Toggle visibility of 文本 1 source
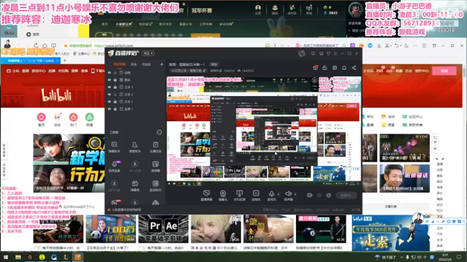 [x=110, y=101]
